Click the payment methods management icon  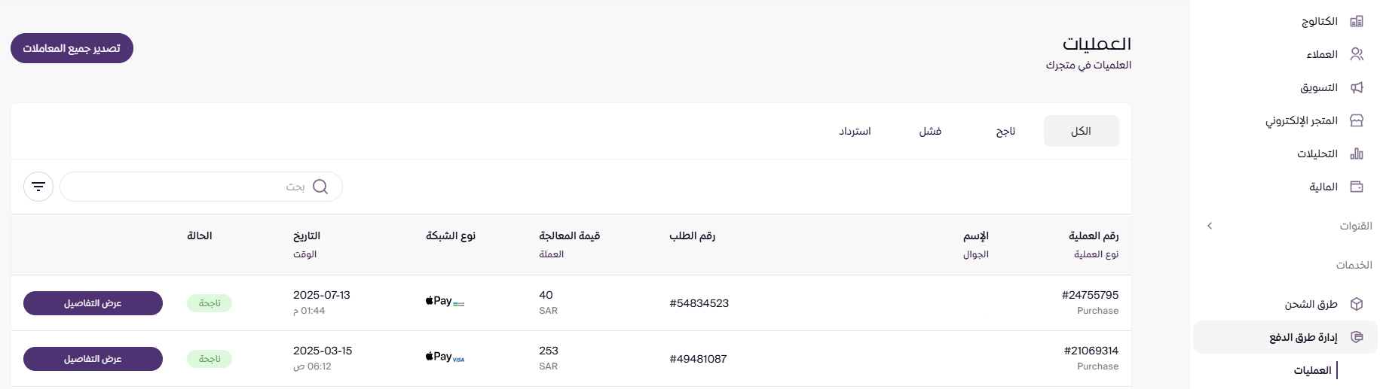point(1357,337)
